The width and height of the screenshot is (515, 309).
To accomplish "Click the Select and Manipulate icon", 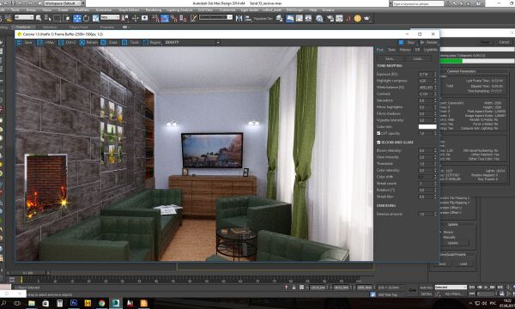I will (135, 18).
